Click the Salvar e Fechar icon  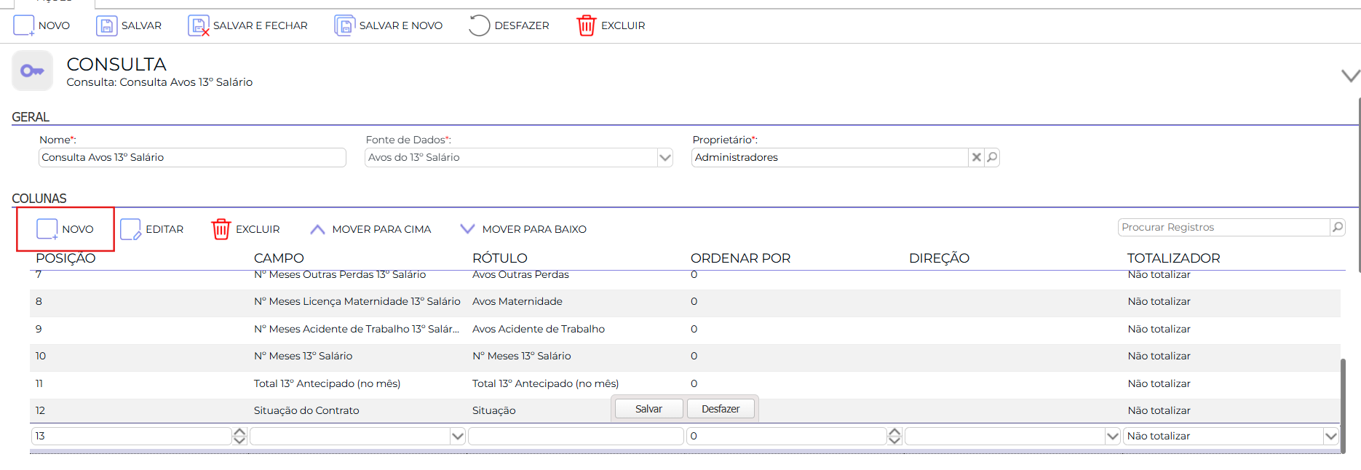click(x=198, y=25)
